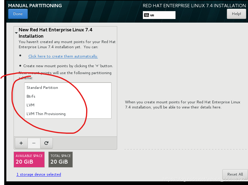Click the AVAILABLE SPACE 20 GiB box
Screen dimensions: 248x185
pos(29,159)
